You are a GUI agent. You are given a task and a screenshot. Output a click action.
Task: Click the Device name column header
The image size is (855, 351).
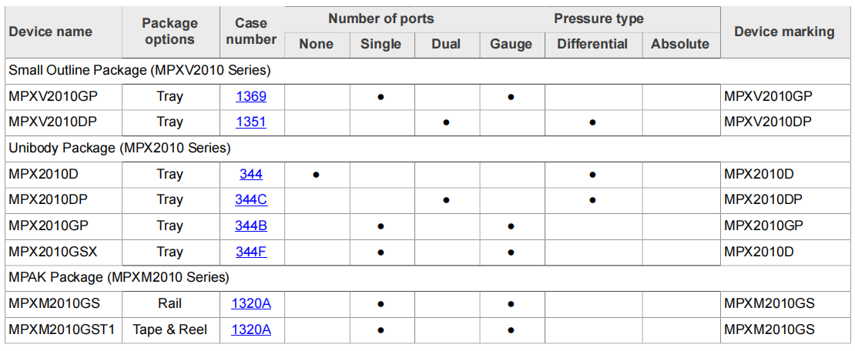(x=51, y=32)
